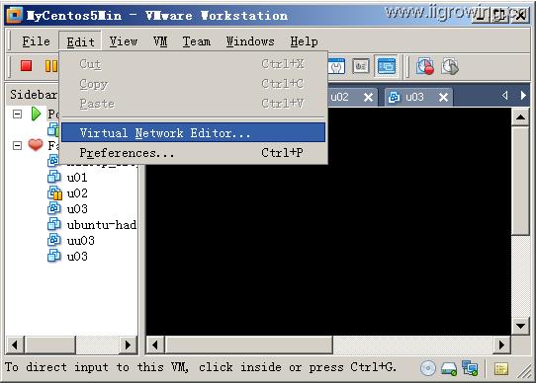The width and height of the screenshot is (536, 383).
Task: Collapse the Favorites tree node
Action: 17,145
